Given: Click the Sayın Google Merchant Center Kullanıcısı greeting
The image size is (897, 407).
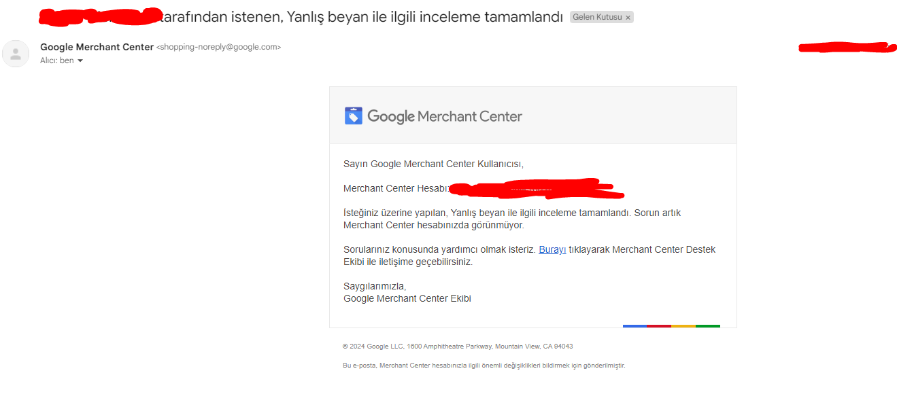Looking at the screenshot, I should [433, 164].
